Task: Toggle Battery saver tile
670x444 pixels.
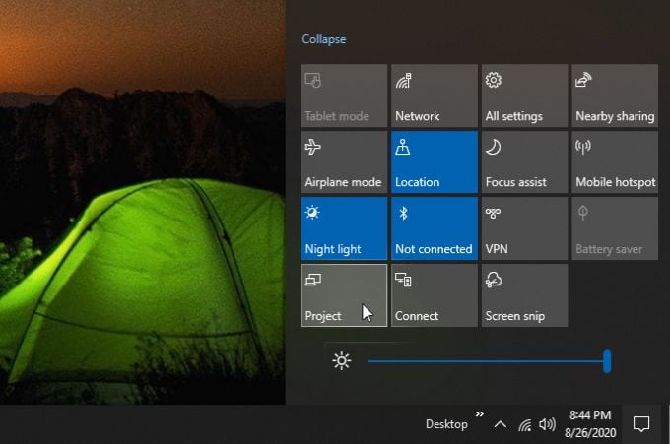Action: tap(615, 228)
